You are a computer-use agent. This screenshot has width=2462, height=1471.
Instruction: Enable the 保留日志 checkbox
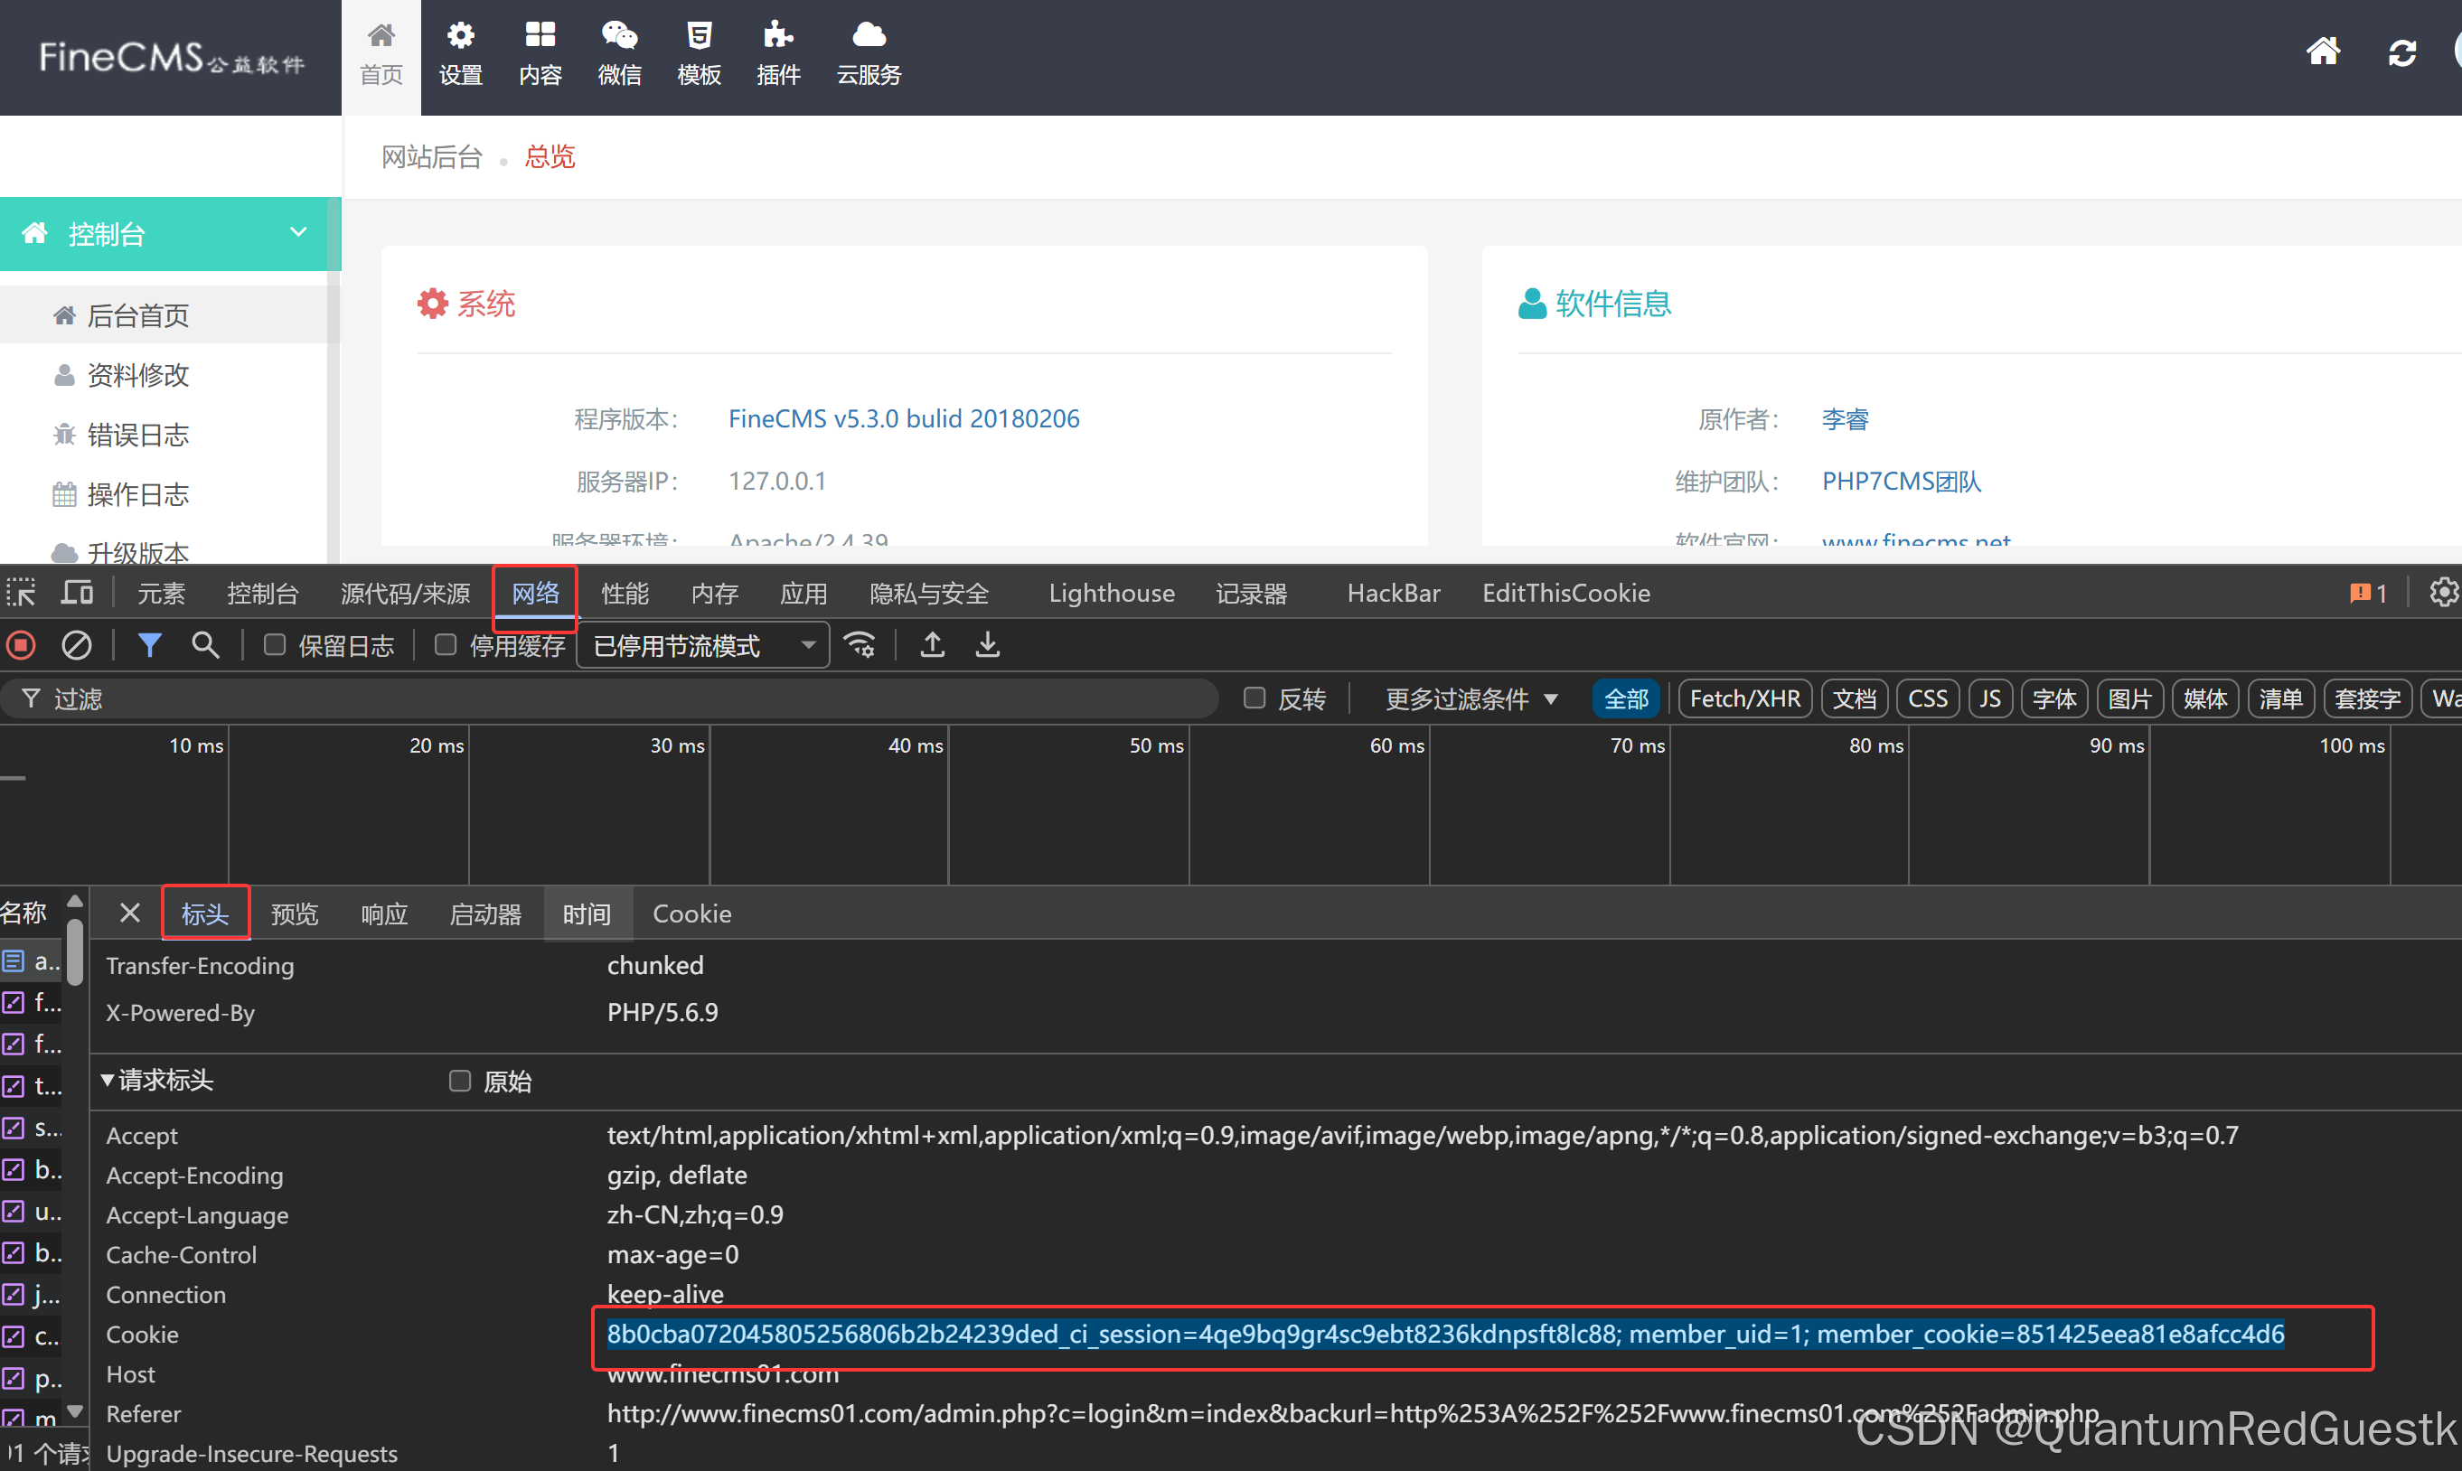point(275,646)
